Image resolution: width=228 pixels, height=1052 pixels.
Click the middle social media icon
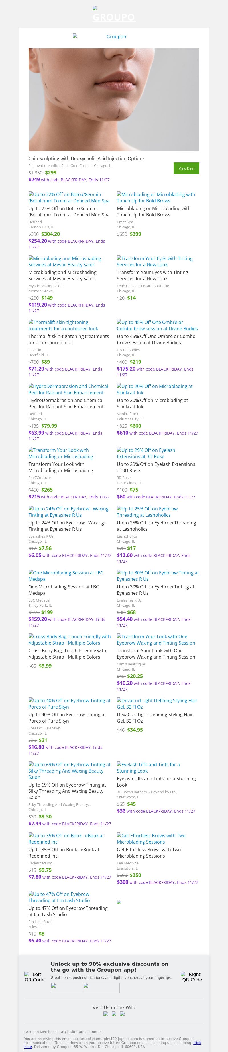[x=114, y=1013]
